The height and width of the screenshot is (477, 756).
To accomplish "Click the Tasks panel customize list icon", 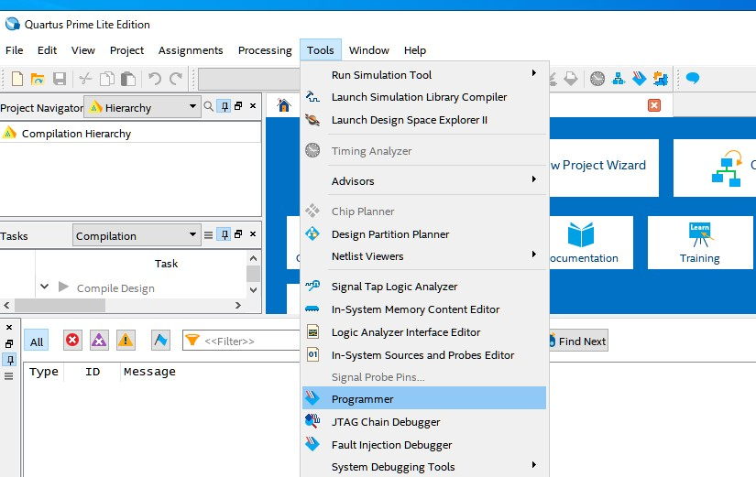I will pyautogui.click(x=208, y=235).
